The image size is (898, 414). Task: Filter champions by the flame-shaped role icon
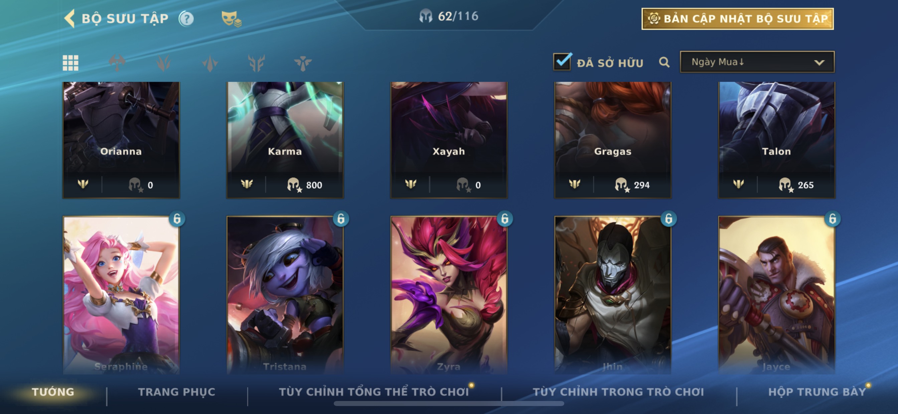(x=163, y=63)
